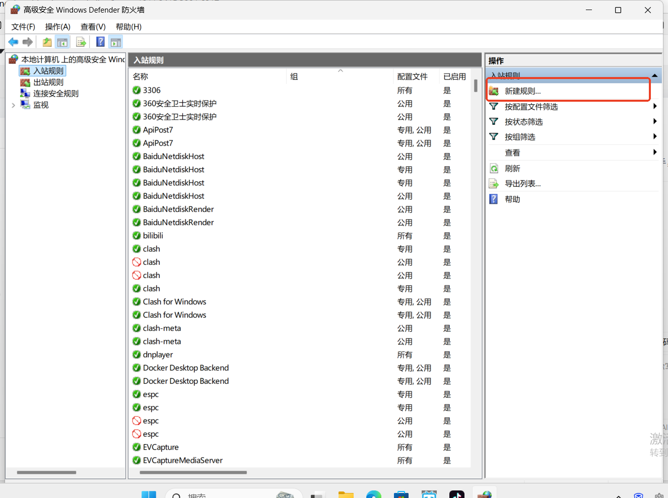Select root node 本地计算机 上的高级安全 in tree
668x498 pixels.
click(73, 59)
